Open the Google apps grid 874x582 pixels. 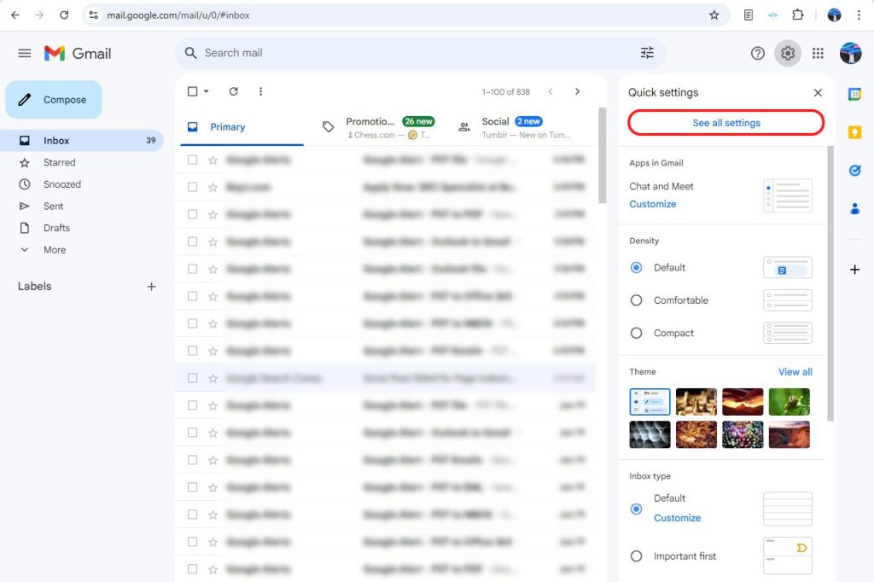pyautogui.click(x=818, y=53)
